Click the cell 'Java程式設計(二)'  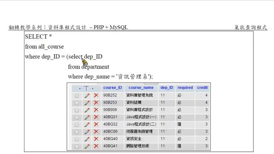[x=141, y=124]
